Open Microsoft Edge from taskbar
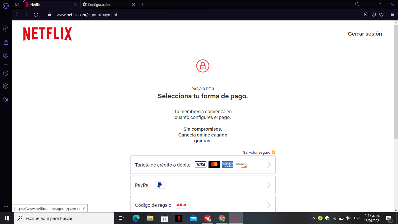The width and height of the screenshot is (398, 224). pyautogui.click(x=136, y=218)
